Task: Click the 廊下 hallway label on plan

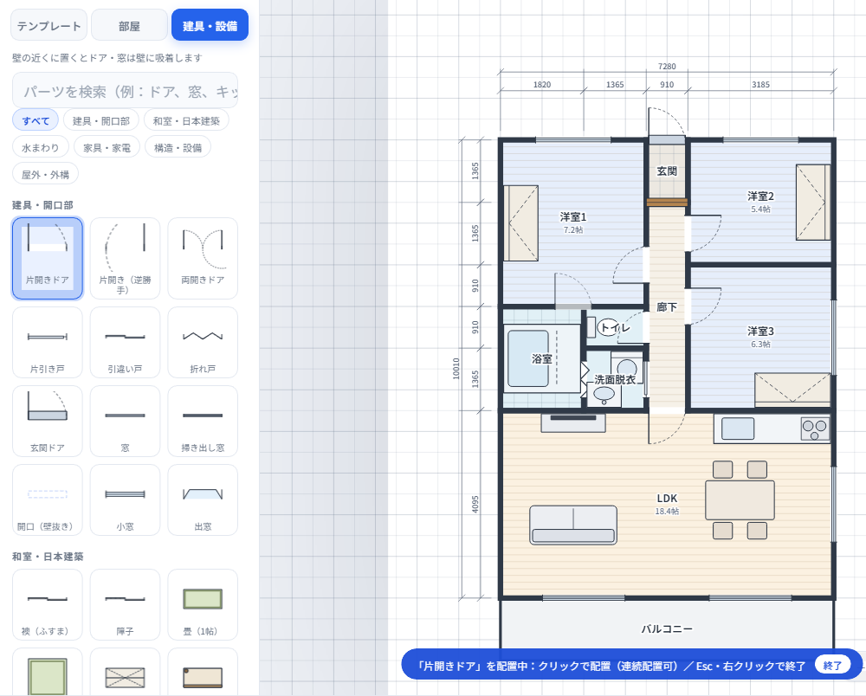Action: pyautogui.click(x=667, y=306)
